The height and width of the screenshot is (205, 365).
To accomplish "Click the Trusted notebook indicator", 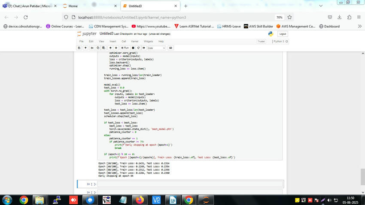I will (x=261, y=41).
